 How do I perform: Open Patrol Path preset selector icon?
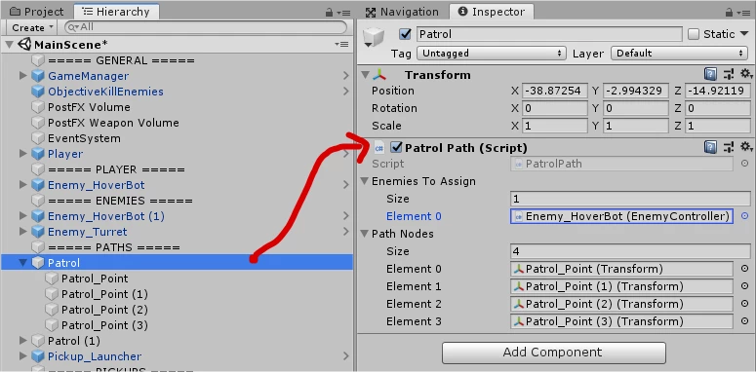(x=728, y=147)
